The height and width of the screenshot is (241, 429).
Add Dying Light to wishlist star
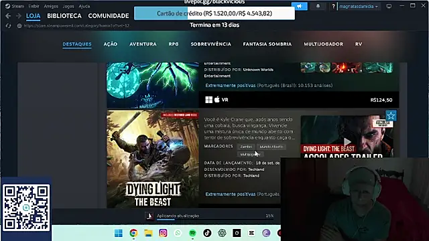(x=391, y=116)
